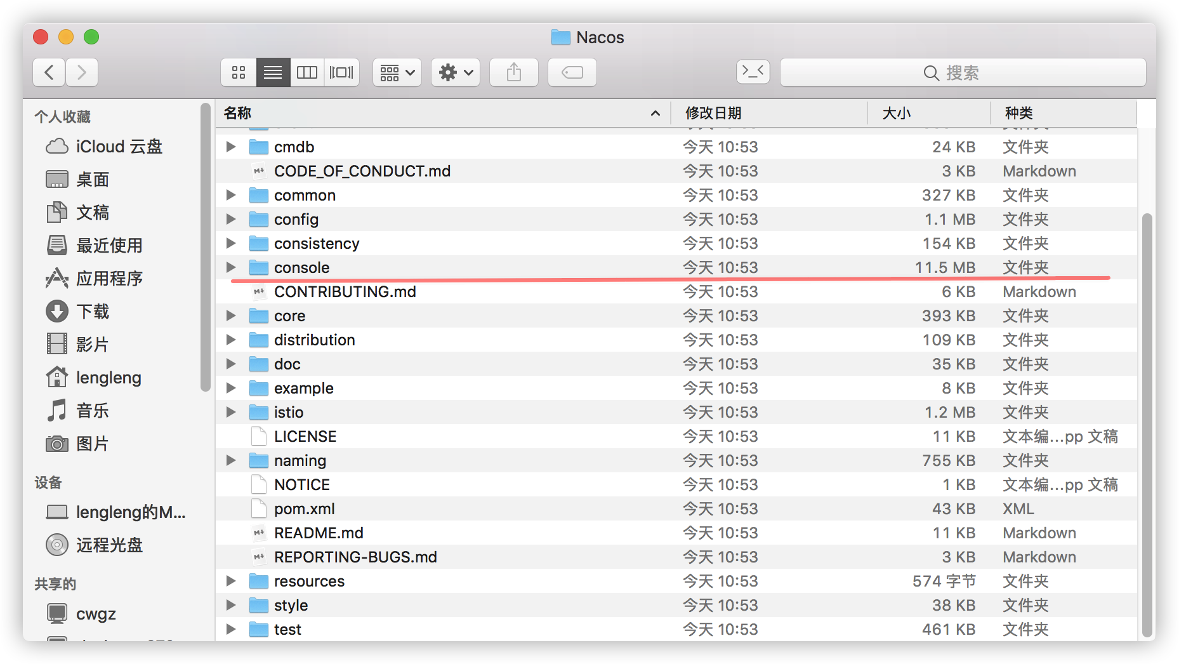
Task: Click the file list vertical scrollbar
Action: [1147, 425]
